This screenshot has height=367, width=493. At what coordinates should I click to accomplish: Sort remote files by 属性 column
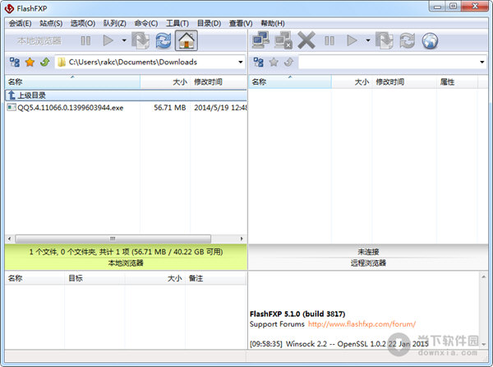coord(457,81)
